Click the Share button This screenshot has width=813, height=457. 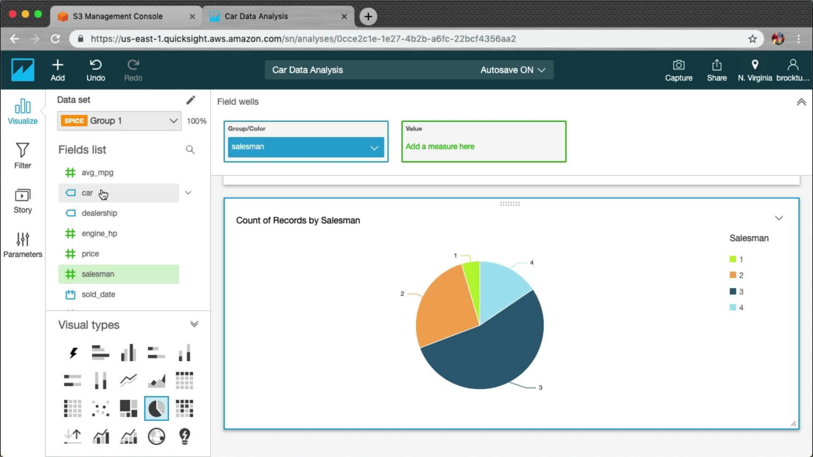[x=716, y=70]
